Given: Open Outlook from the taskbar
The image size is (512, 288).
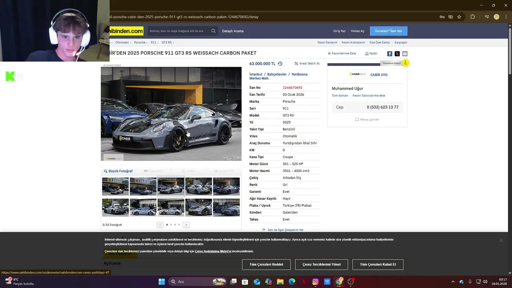Looking at the screenshot, I should point(257,282).
